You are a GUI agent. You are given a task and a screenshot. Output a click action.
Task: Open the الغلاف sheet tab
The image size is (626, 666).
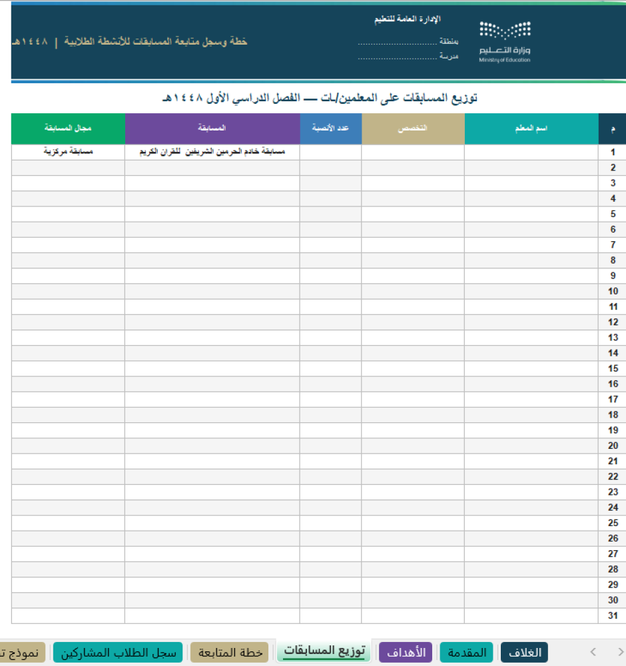(x=525, y=652)
